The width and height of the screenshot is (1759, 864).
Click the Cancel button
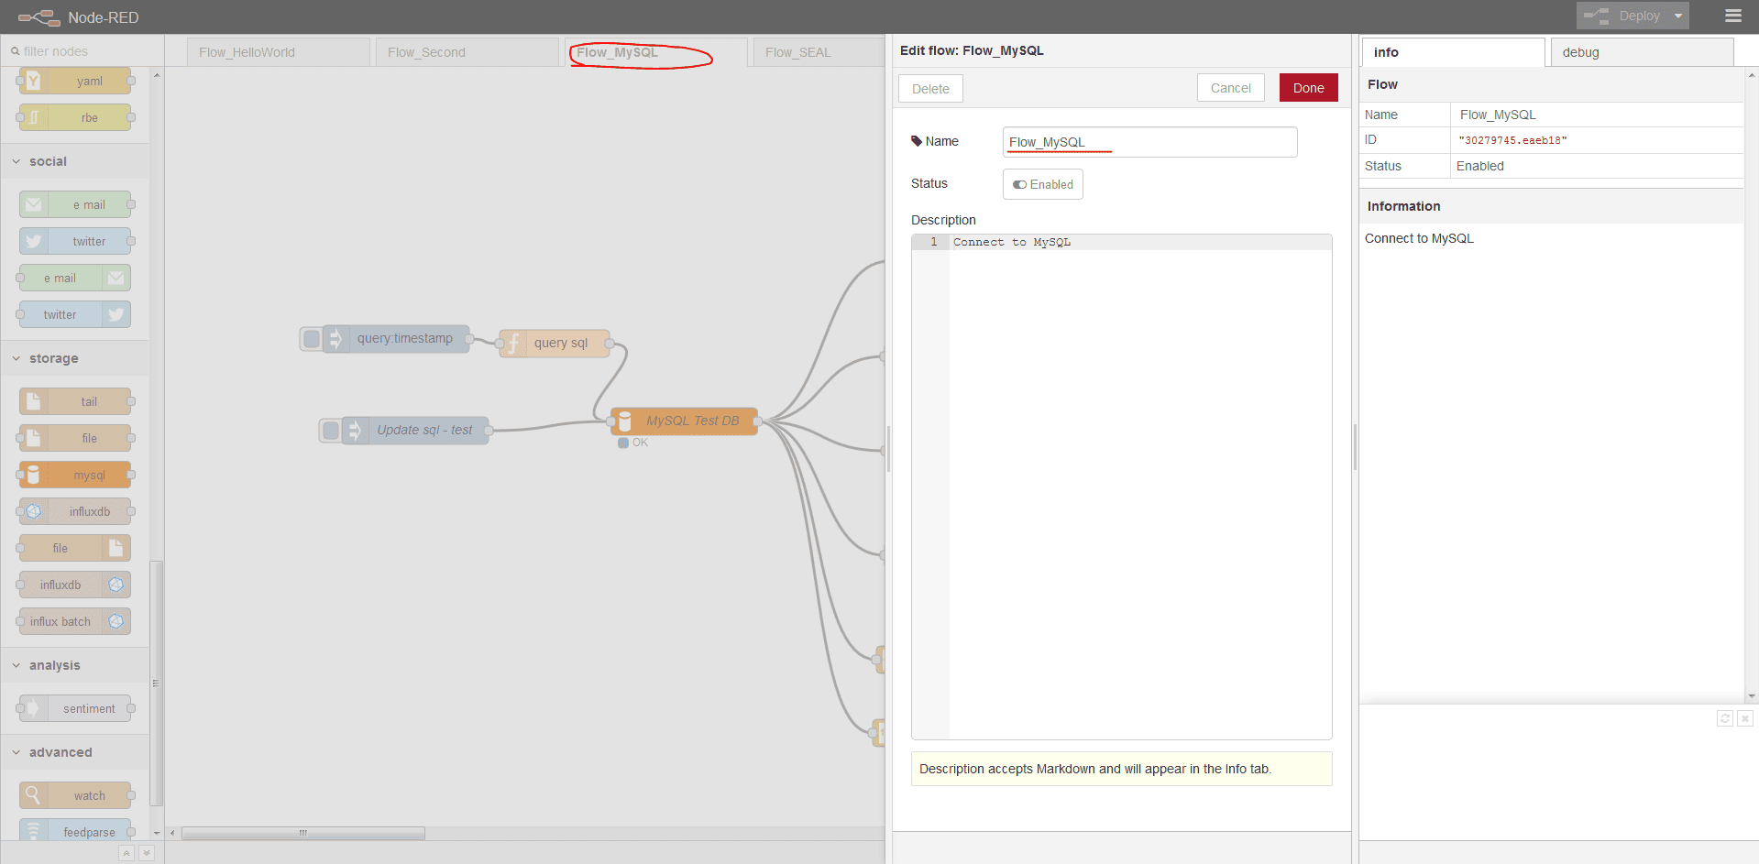(1230, 88)
